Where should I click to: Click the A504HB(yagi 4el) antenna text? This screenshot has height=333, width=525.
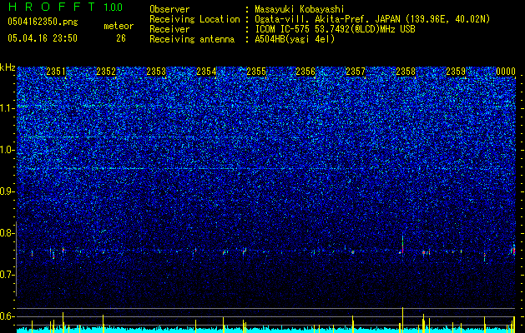(x=295, y=39)
